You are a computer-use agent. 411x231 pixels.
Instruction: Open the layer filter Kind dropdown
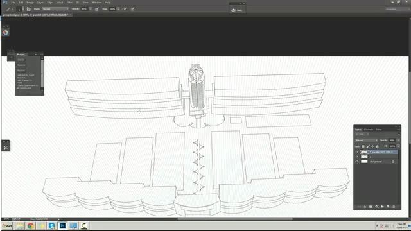pos(362,134)
